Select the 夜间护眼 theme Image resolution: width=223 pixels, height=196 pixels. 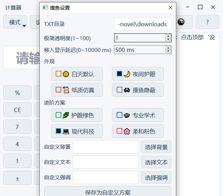[x=138, y=74]
